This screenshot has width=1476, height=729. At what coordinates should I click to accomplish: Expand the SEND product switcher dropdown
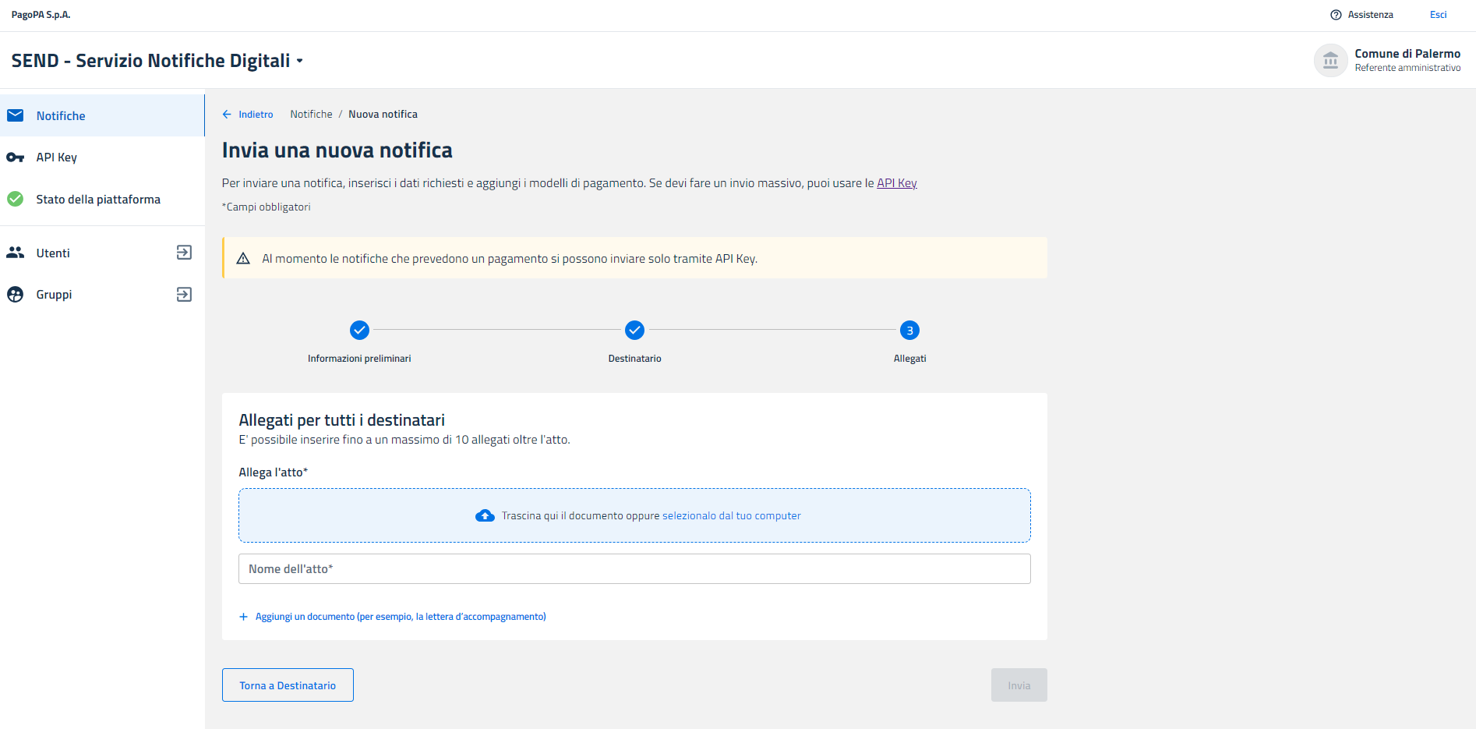[299, 61]
